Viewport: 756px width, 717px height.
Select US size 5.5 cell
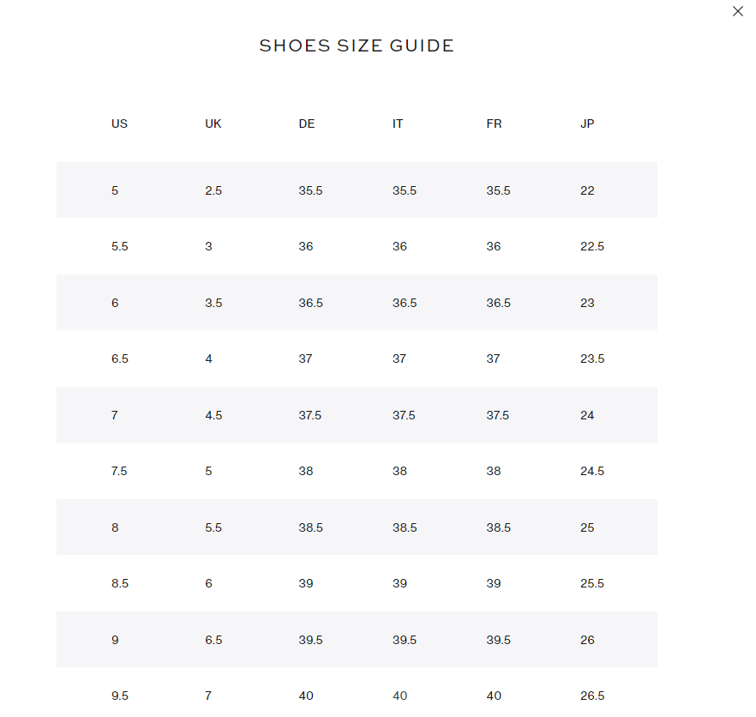point(120,246)
